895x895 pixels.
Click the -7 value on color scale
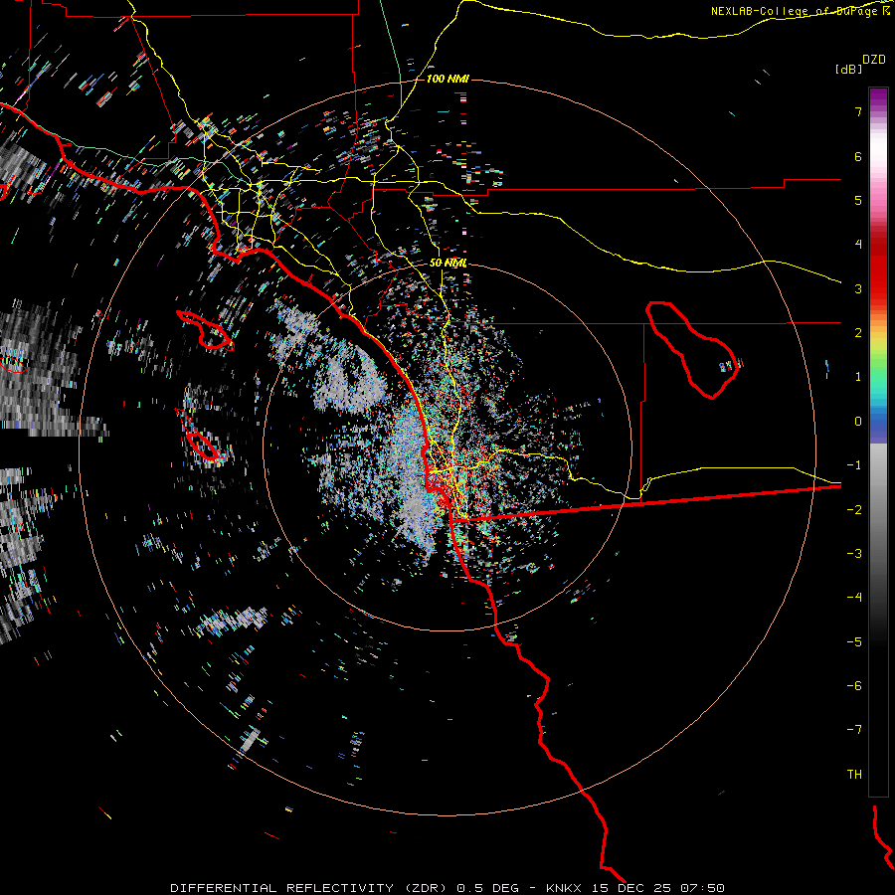point(854,730)
